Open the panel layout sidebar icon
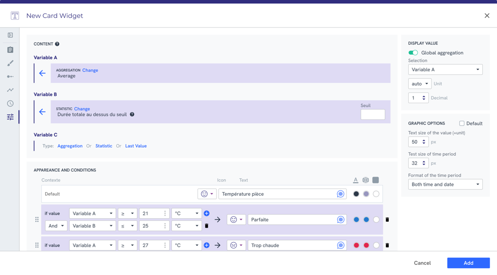Image resolution: width=497 pixels, height=275 pixels. tap(10, 35)
